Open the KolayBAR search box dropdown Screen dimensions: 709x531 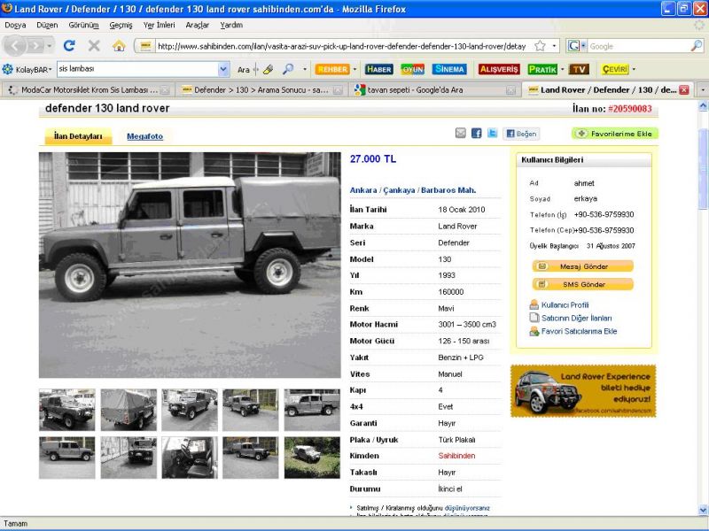tap(223, 69)
